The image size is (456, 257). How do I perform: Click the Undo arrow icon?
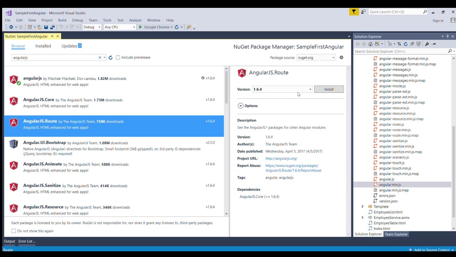coord(61,27)
